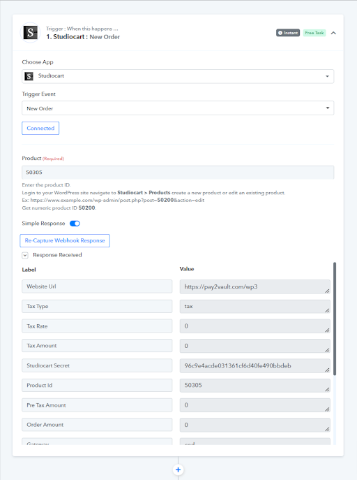Open the Trigger Event dropdown

(178, 108)
